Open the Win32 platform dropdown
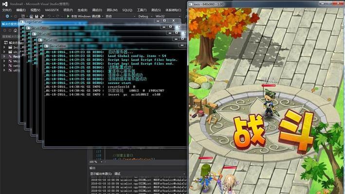The image size is (345, 194). pos(168,16)
